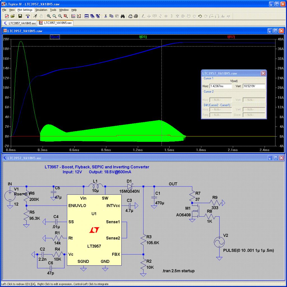This screenshot has height=287, width=287.
Task: Run the simulation with the running man icon
Action: pos(35,16)
